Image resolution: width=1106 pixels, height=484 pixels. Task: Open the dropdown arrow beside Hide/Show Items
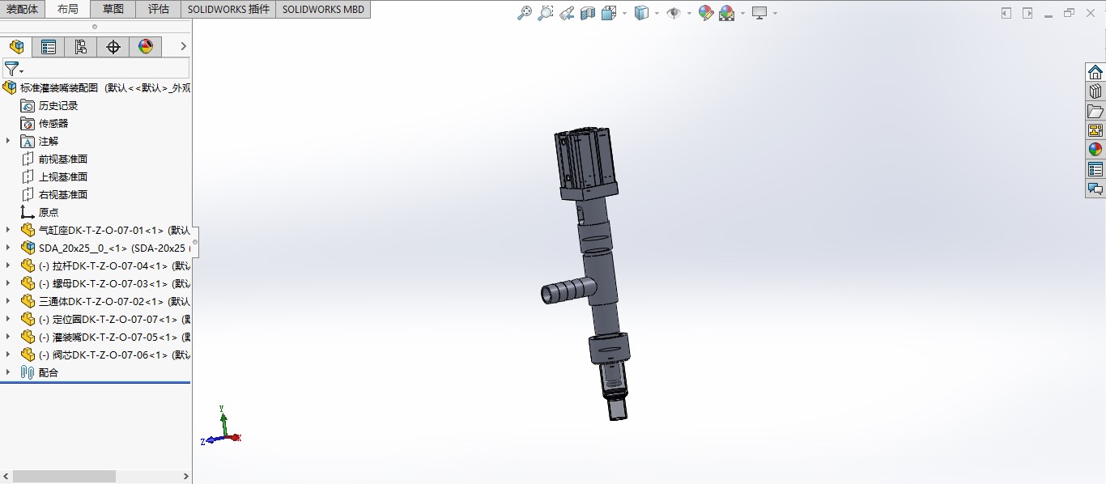pos(689,13)
